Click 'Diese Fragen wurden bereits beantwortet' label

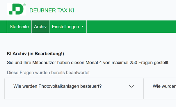48,73
